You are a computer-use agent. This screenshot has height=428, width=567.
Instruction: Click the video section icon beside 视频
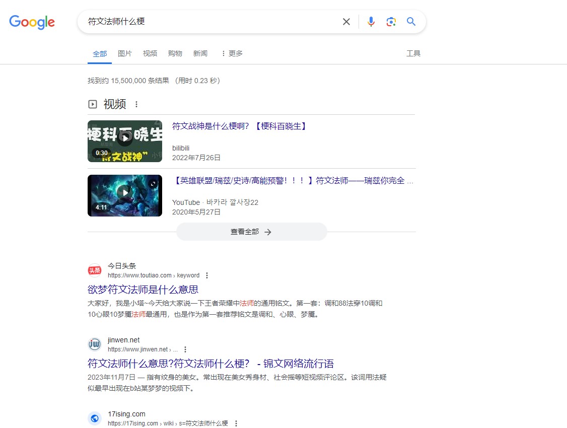pos(93,104)
